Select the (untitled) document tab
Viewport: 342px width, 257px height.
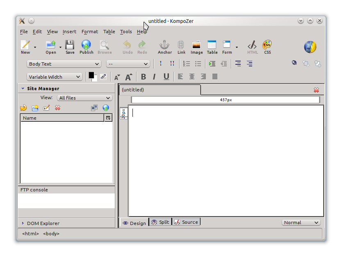pos(160,90)
